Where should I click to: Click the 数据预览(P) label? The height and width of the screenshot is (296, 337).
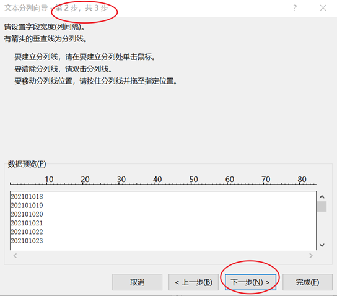[27, 164]
